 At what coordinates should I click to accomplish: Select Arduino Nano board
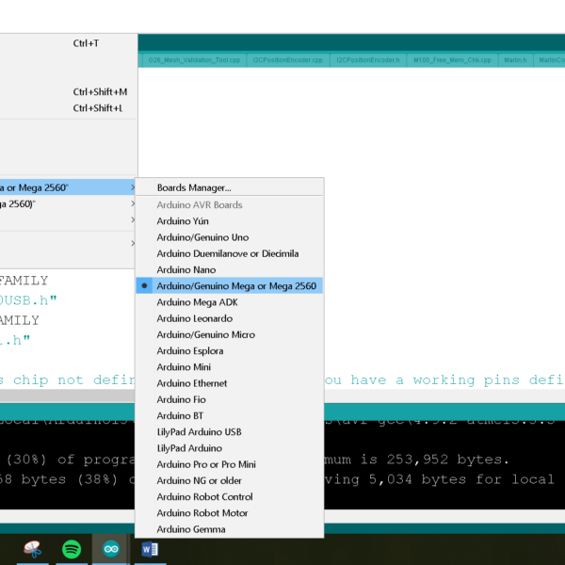[x=229, y=269]
